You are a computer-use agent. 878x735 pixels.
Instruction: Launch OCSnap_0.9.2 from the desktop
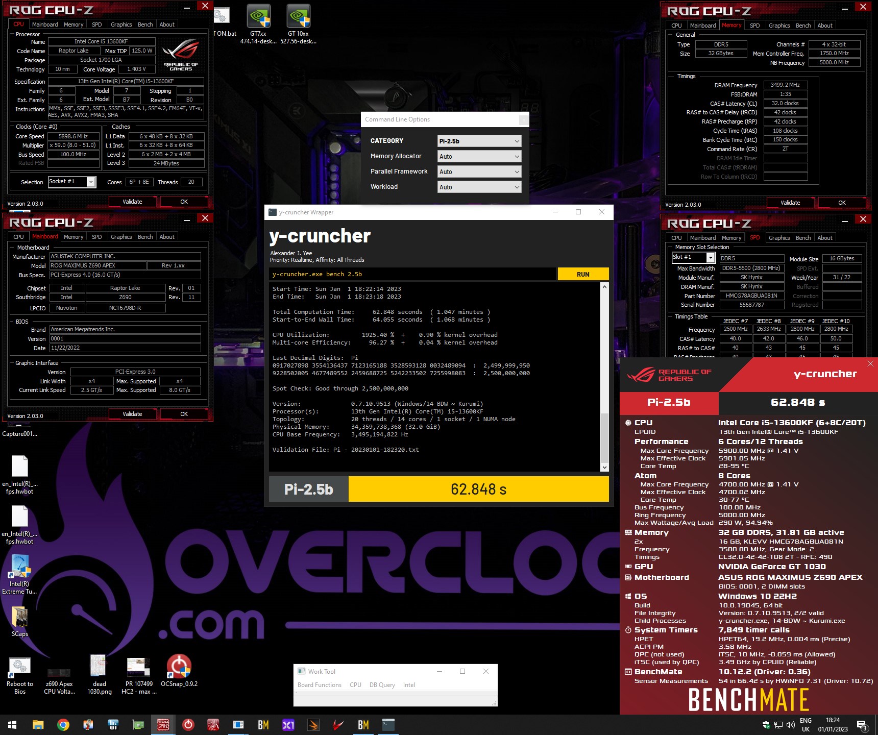179,671
